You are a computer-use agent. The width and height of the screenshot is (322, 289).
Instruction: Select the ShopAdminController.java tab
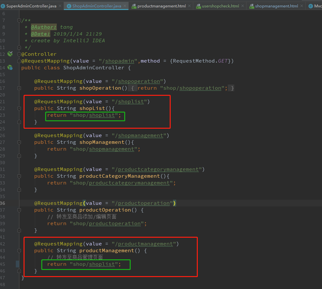pyautogui.click(x=97, y=6)
